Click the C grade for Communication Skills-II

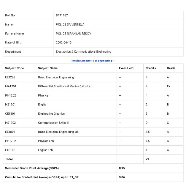pyautogui.click(x=168, y=123)
